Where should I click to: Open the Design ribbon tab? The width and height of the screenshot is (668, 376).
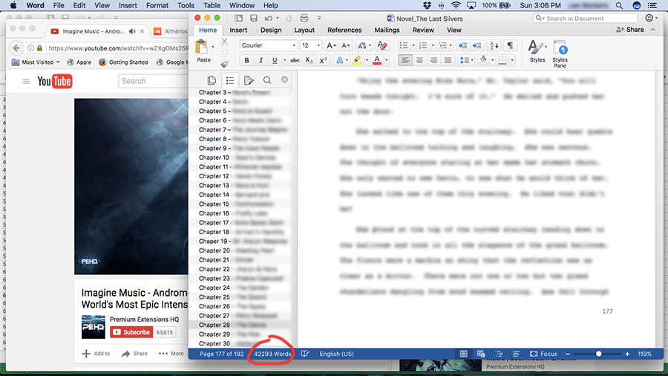[271, 30]
